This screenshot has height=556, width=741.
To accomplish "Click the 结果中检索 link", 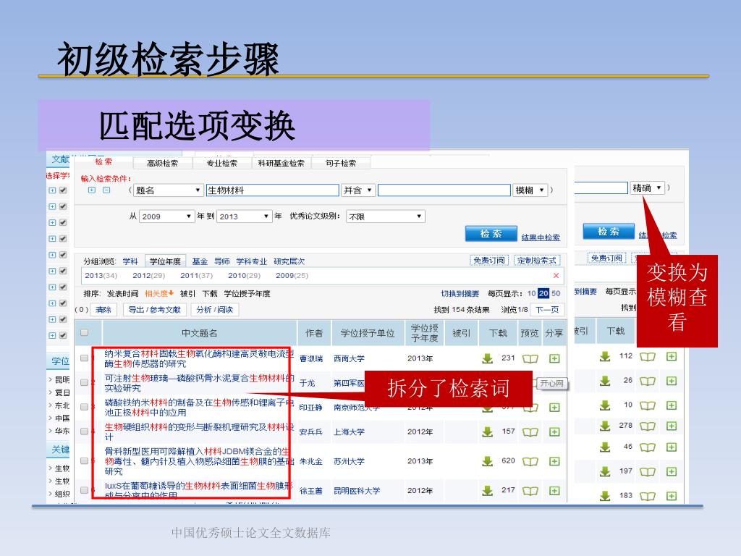I will [541, 237].
